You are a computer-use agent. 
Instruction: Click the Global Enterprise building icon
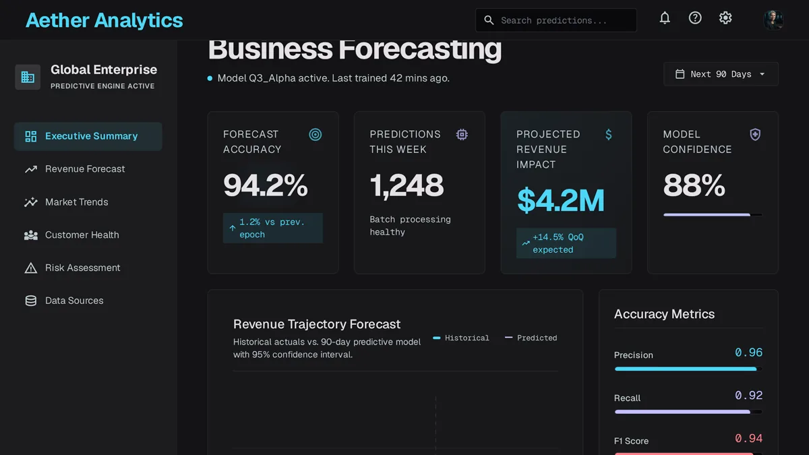[28, 77]
